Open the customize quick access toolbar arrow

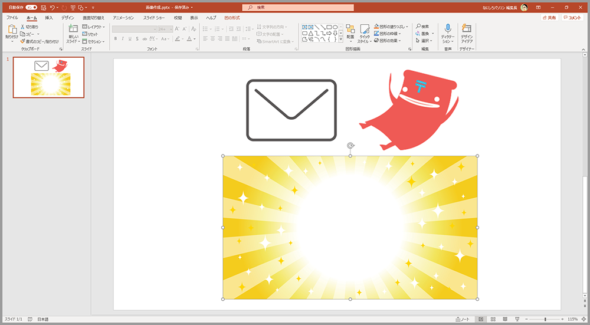pyautogui.click(x=93, y=8)
